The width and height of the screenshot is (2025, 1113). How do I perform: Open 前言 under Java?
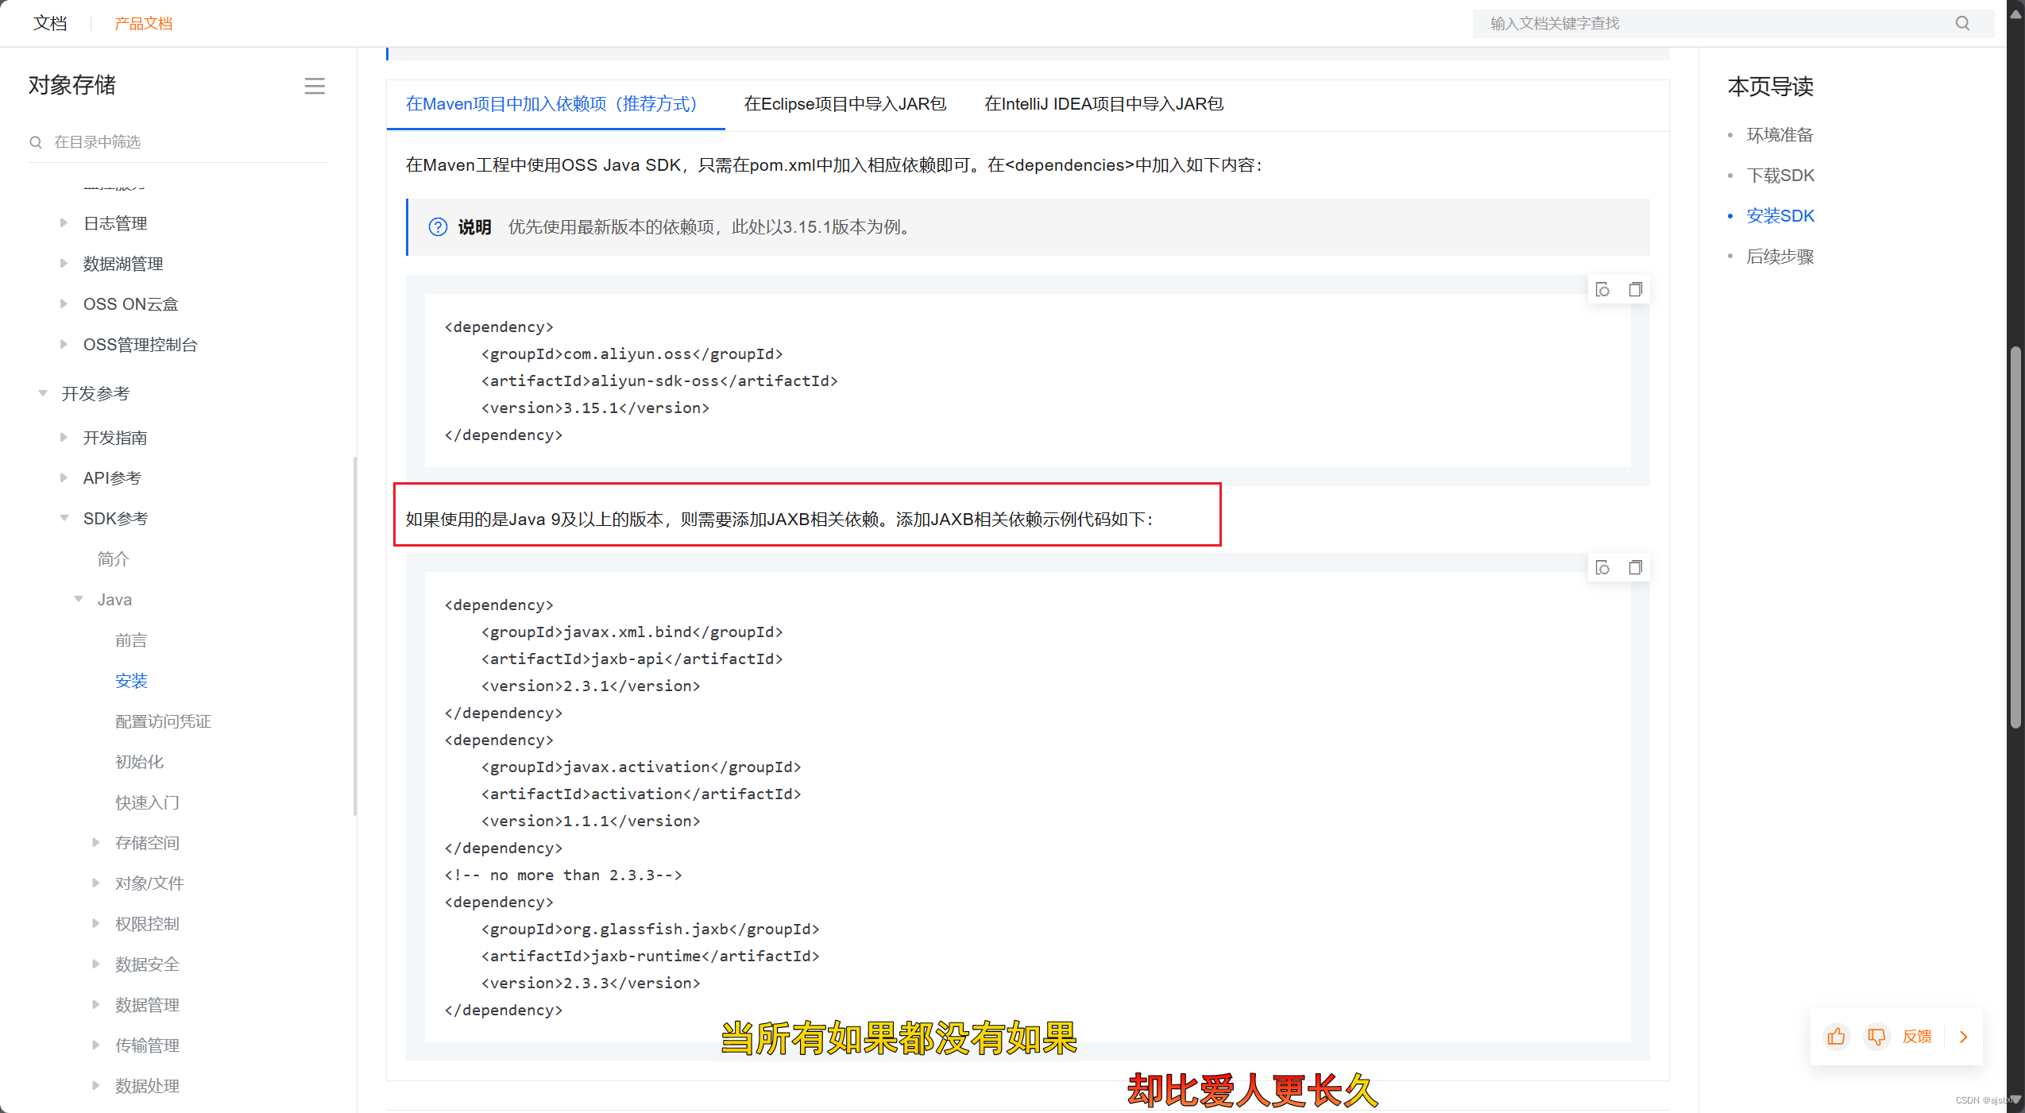131,640
